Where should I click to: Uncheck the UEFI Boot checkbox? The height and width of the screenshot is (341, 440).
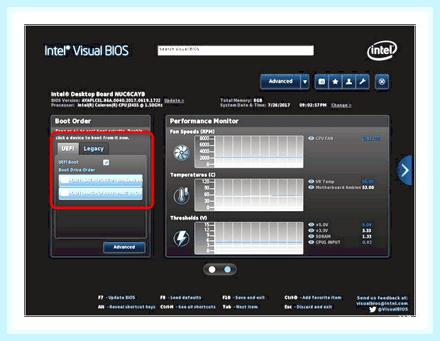106,163
